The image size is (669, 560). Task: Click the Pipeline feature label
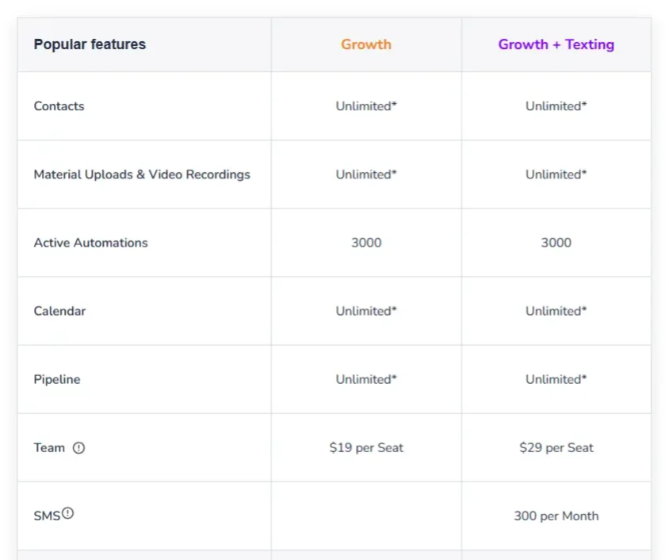click(x=57, y=379)
